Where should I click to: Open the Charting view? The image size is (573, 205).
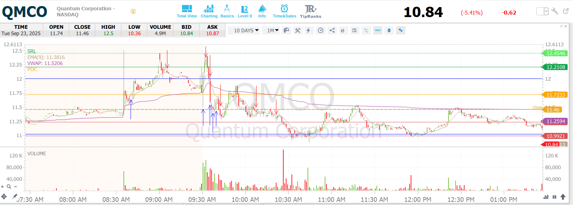(x=209, y=11)
